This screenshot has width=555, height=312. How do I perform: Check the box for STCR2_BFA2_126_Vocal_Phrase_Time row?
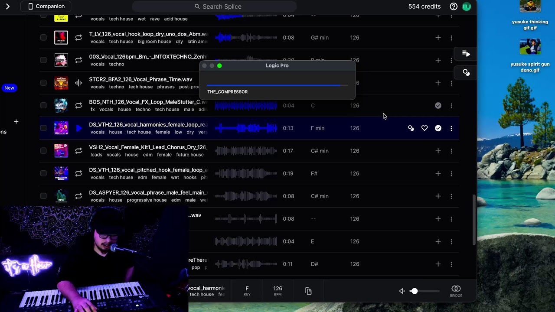43,83
